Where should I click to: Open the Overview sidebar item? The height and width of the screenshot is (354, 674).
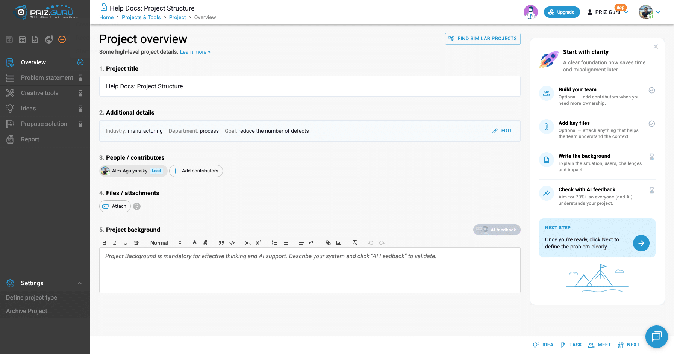tap(45, 62)
